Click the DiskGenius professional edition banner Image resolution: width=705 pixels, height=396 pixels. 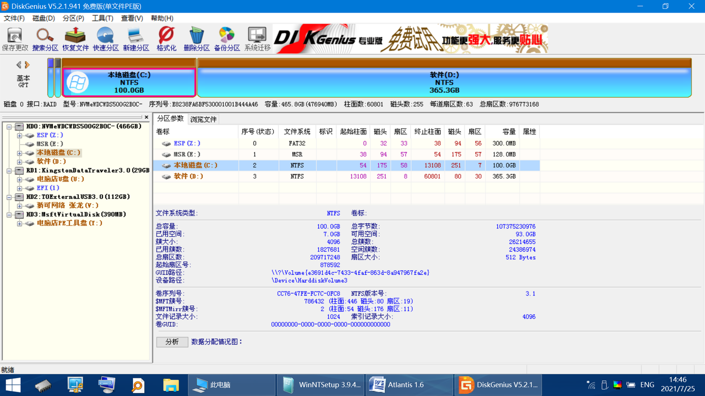click(410, 39)
